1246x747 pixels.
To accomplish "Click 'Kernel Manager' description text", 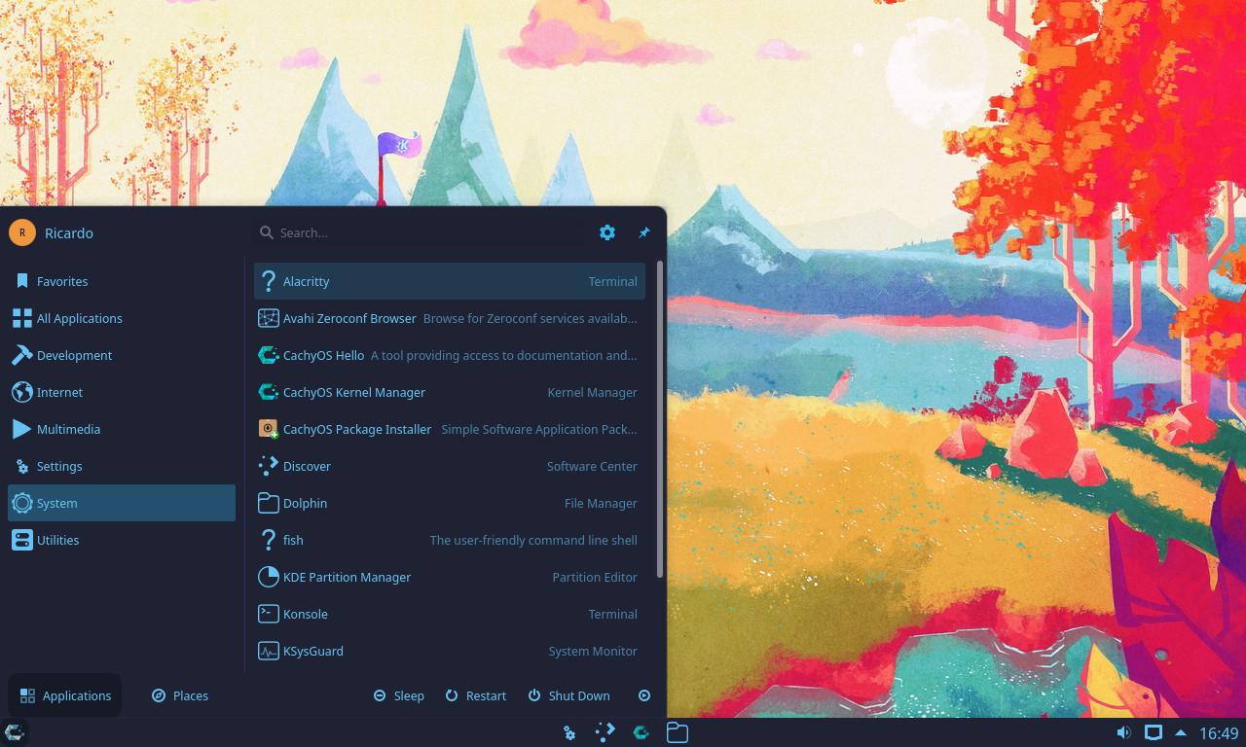I will pos(592,392).
